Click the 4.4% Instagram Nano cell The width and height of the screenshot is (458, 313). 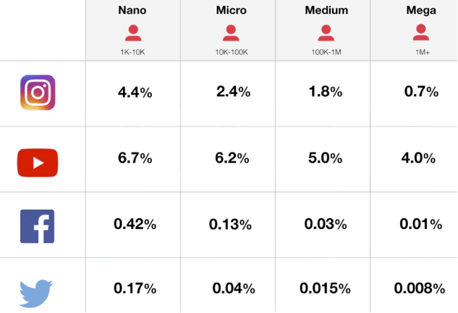(135, 93)
